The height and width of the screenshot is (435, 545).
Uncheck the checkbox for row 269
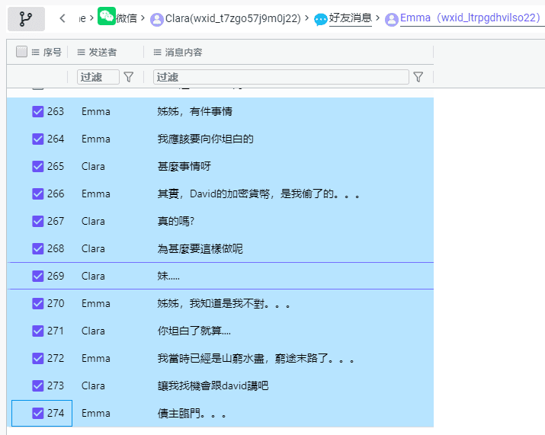click(x=38, y=277)
